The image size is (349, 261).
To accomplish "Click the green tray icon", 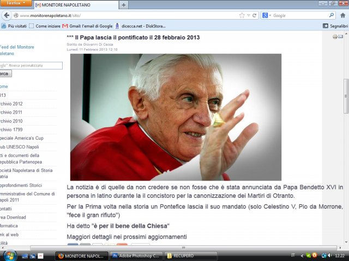I will (309, 256).
